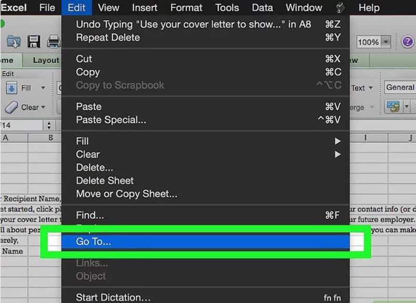Click the column B header
Viewport: 416px width, 303px height.
pyautogui.click(x=51, y=138)
